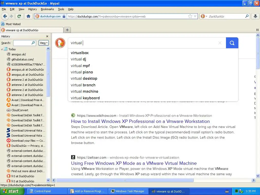Choose the 'virtual keyboard' suggestion

(153, 98)
